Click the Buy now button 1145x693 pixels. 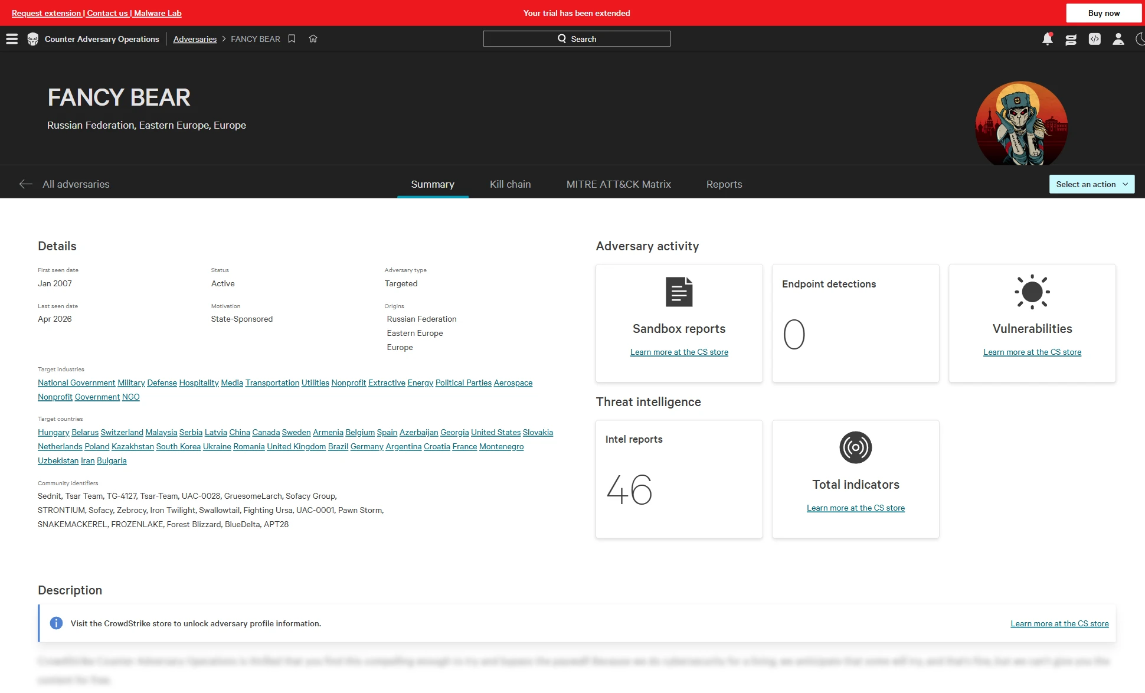point(1104,13)
